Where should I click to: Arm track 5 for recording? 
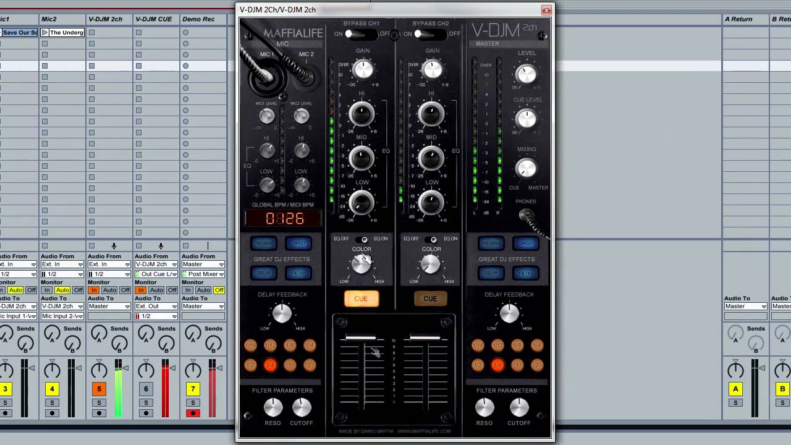(99, 413)
